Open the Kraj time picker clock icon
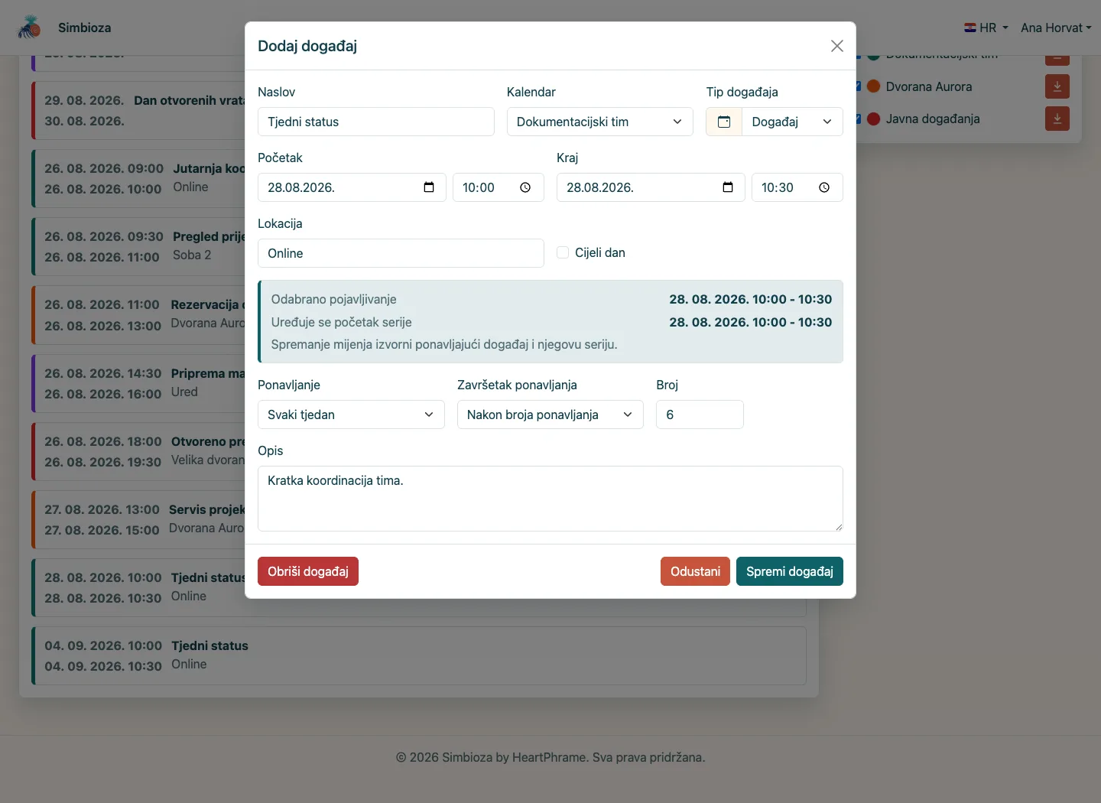 [x=824, y=187]
